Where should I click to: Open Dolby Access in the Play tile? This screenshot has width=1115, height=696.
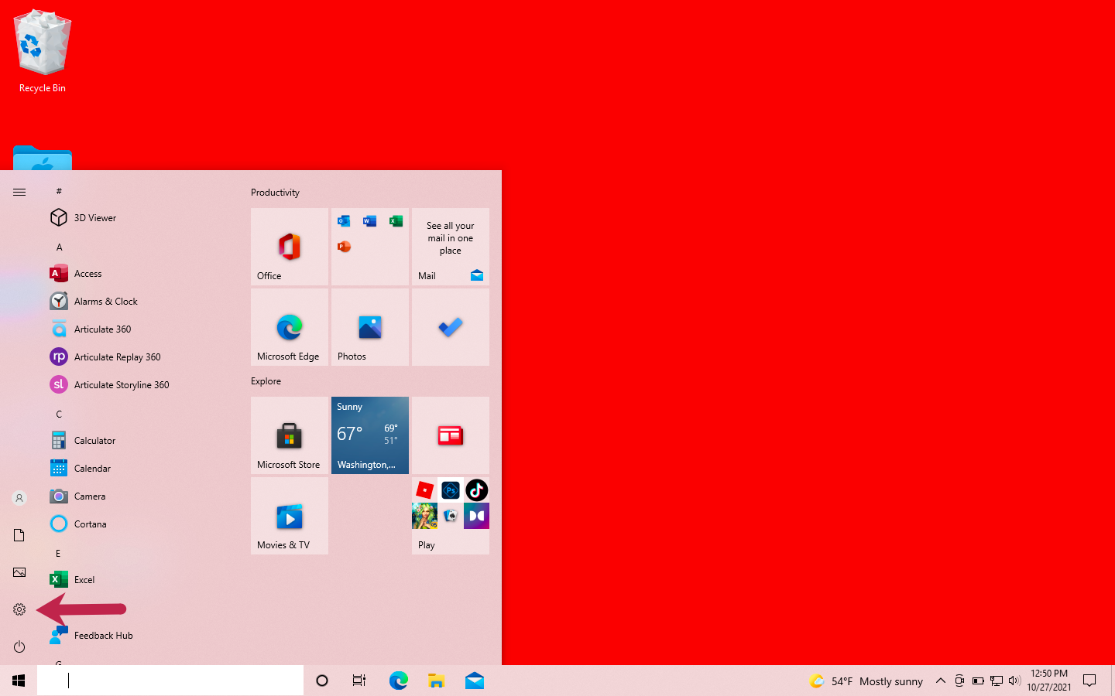[476, 516]
